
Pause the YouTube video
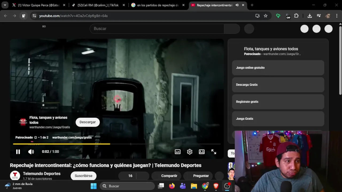point(18,152)
